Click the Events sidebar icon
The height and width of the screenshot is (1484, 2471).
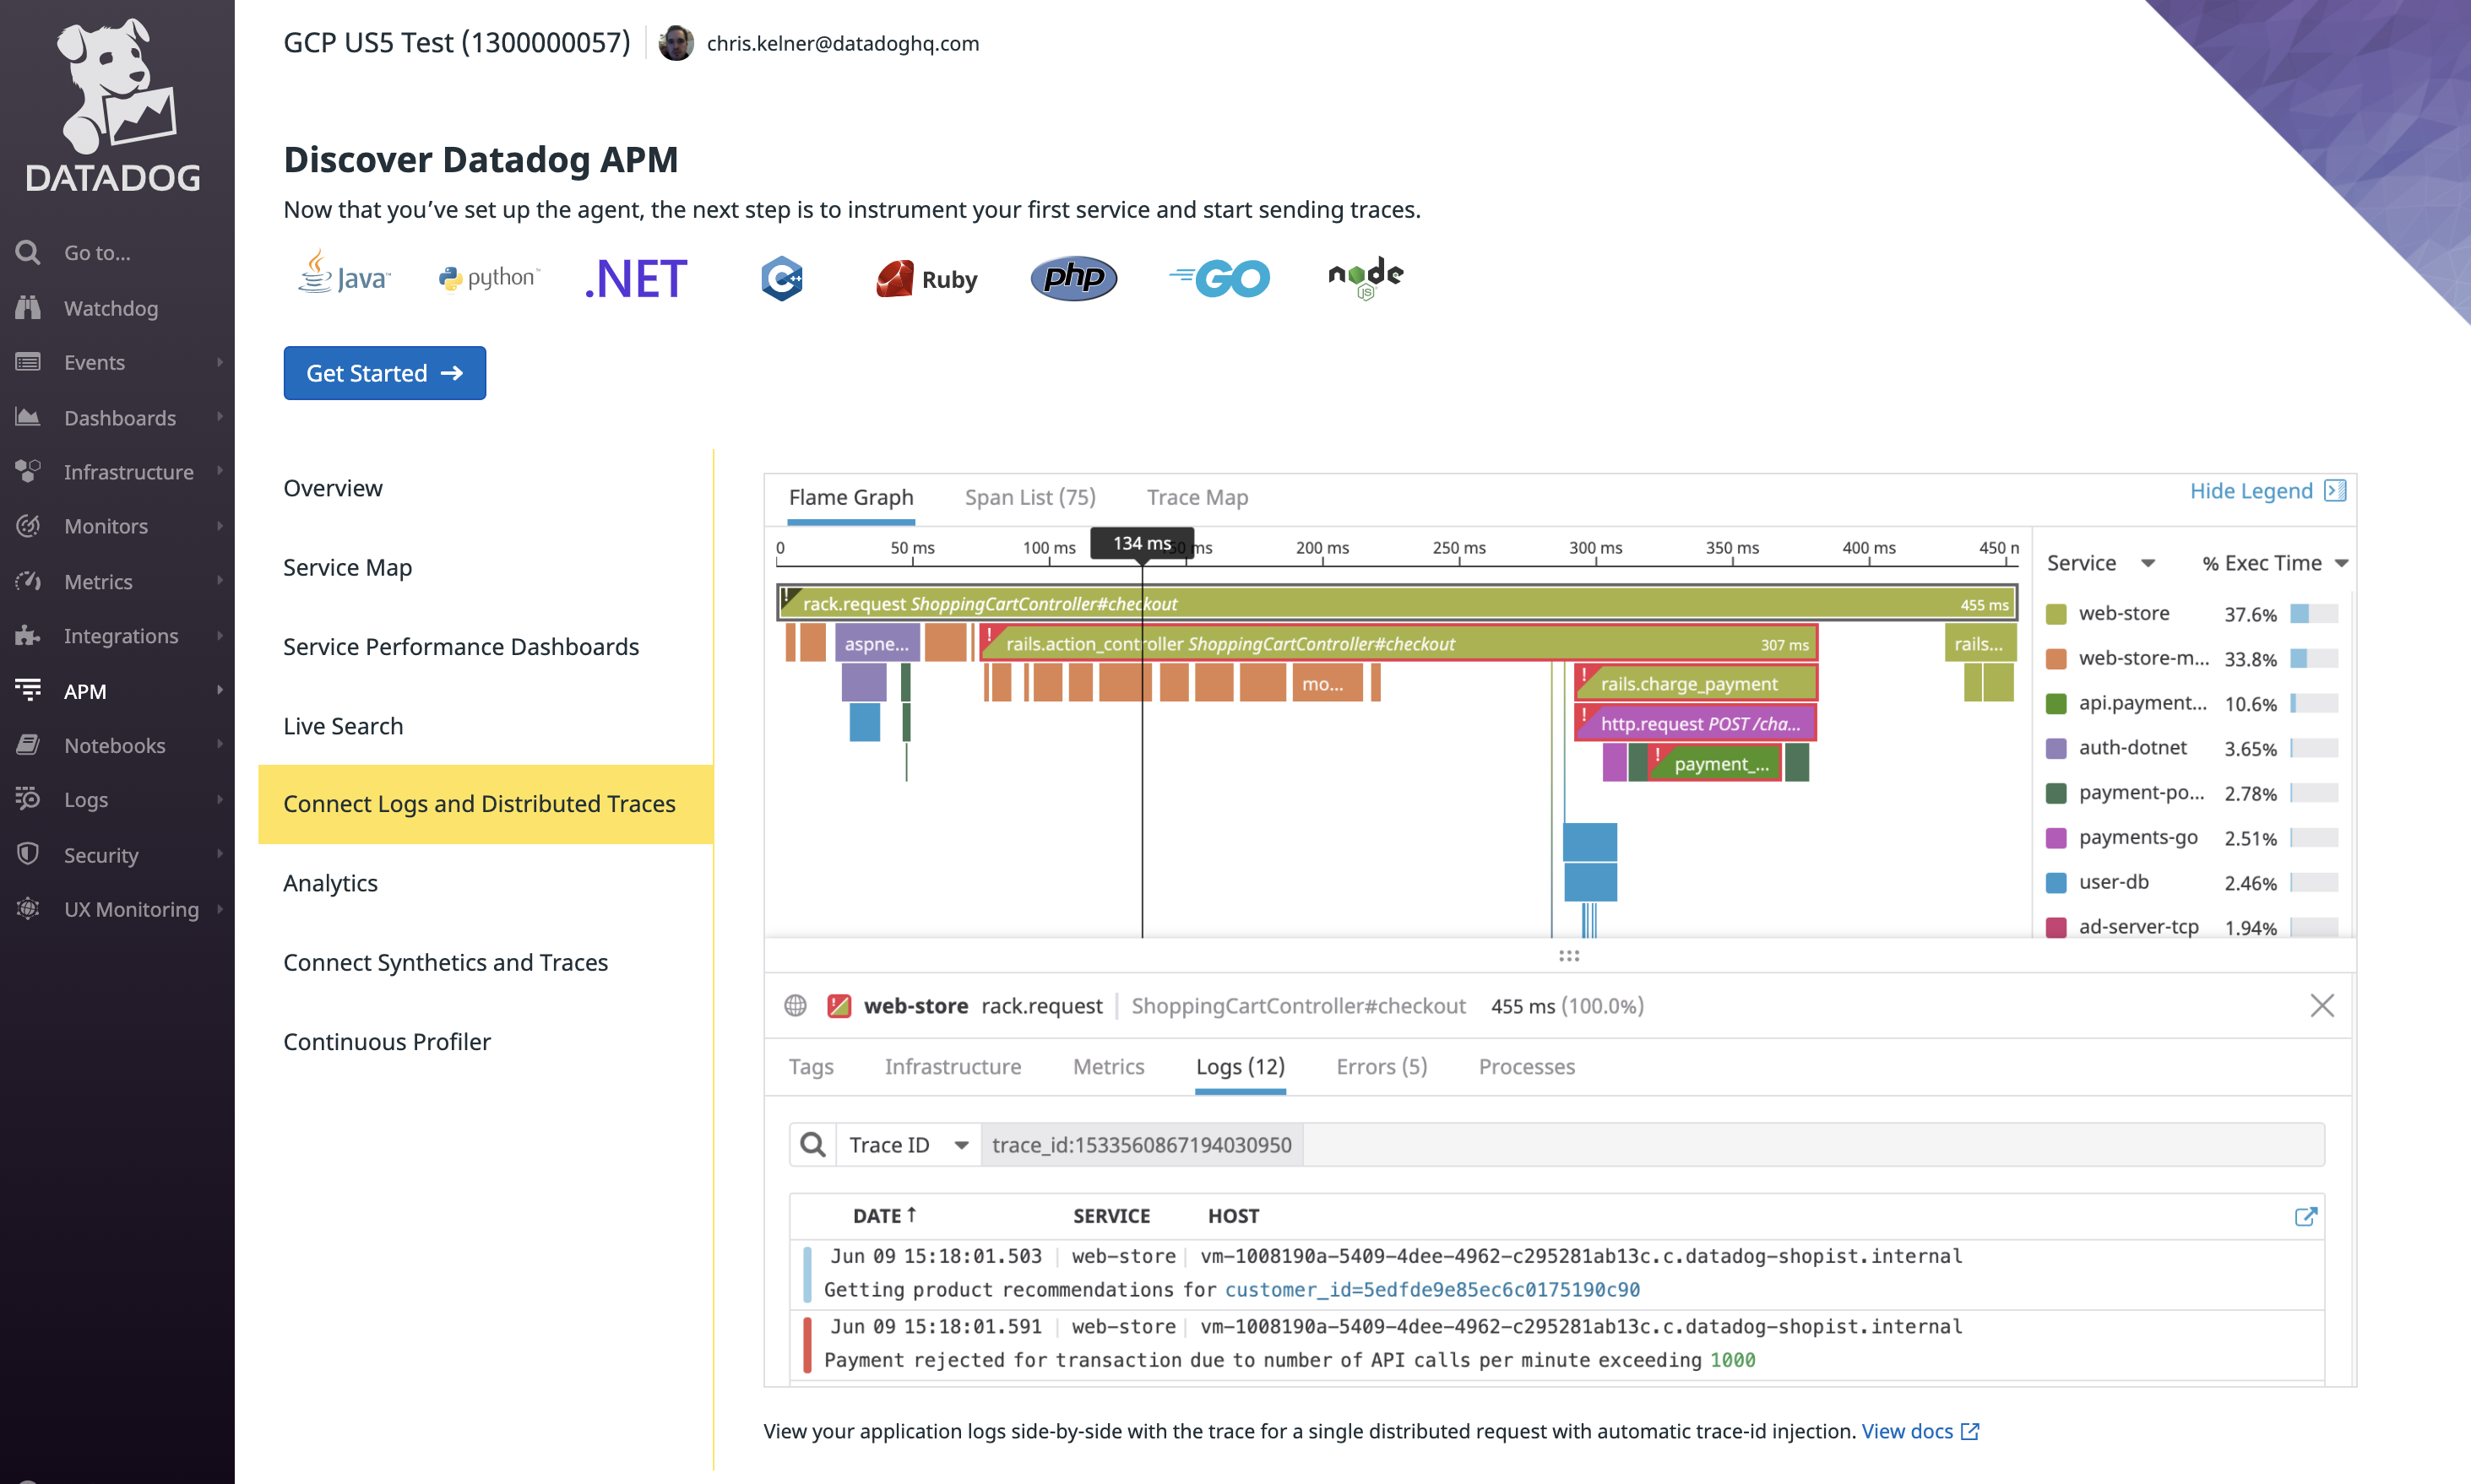click(28, 362)
